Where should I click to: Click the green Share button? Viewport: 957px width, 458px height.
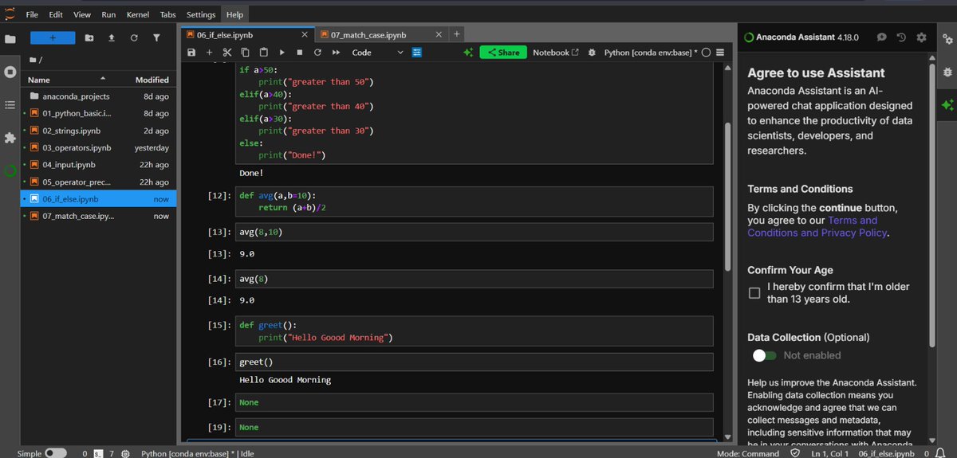[x=502, y=53]
